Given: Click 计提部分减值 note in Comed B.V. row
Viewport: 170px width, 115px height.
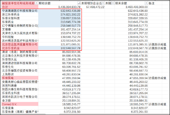Looking at the screenshot, I should 157,104.
